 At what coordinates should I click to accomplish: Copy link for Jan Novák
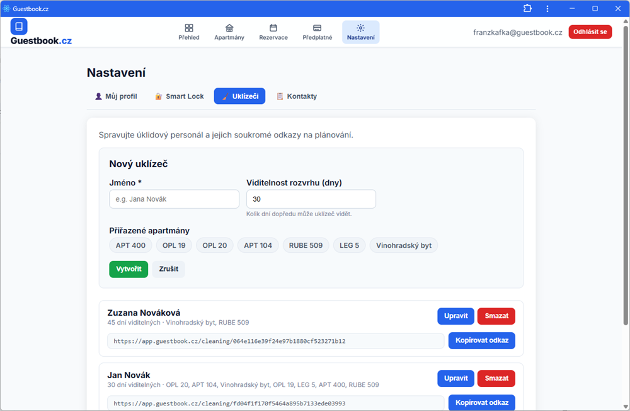tap(482, 403)
